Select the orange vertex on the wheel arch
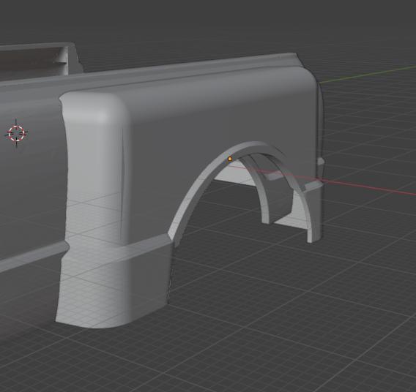The height and width of the screenshot is (392, 416). [x=230, y=159]
